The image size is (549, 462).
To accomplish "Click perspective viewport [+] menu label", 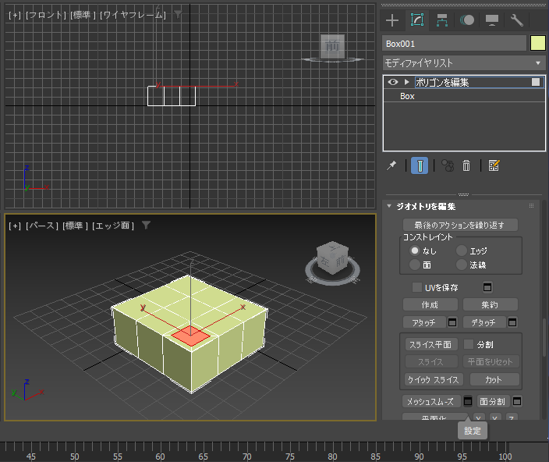I will click(x=15, y=226).
